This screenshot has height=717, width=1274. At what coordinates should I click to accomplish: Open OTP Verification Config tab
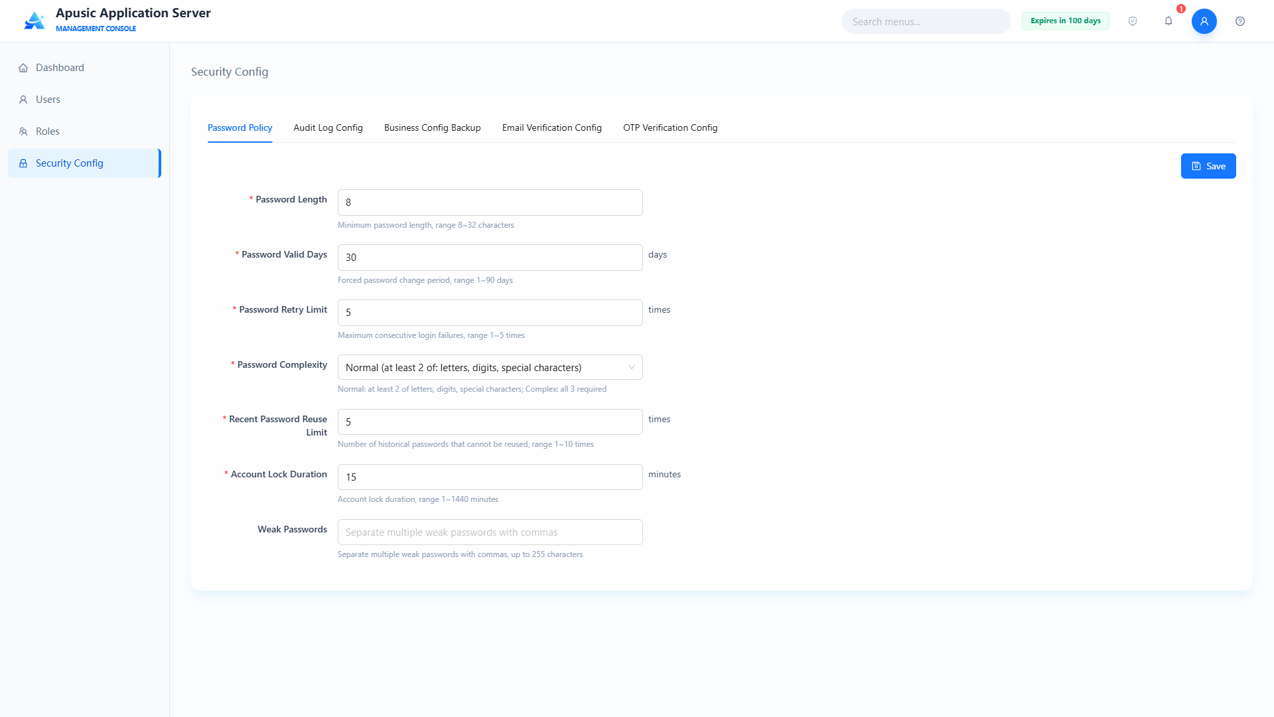click(x=670, y=127)
